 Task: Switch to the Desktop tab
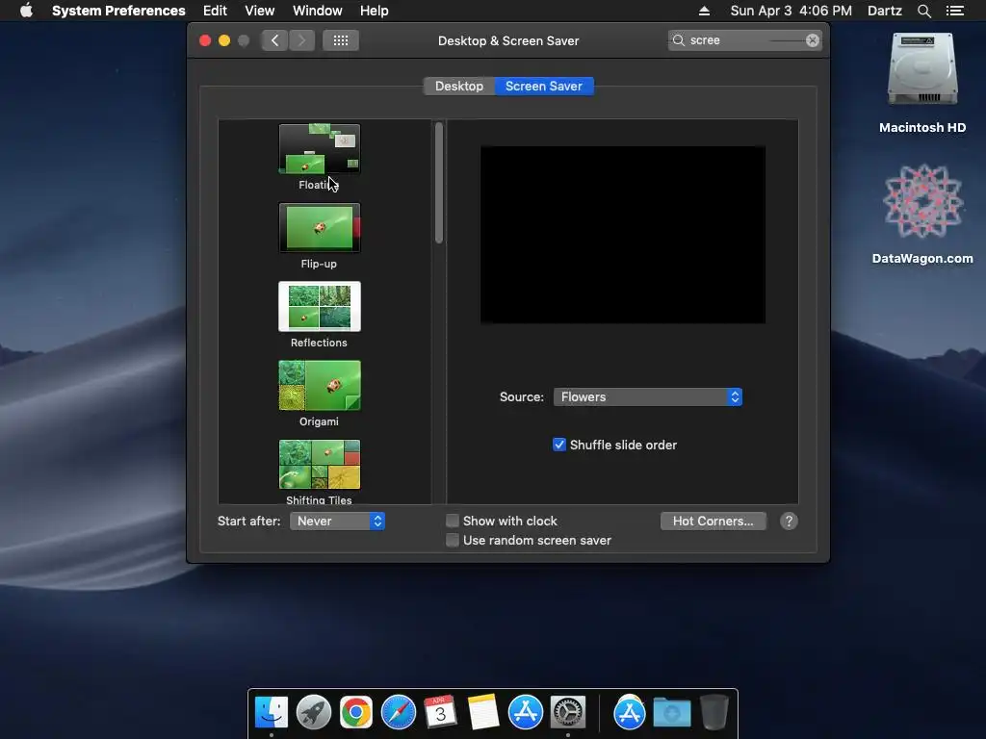pyautogui.click(x=459, y=86)
